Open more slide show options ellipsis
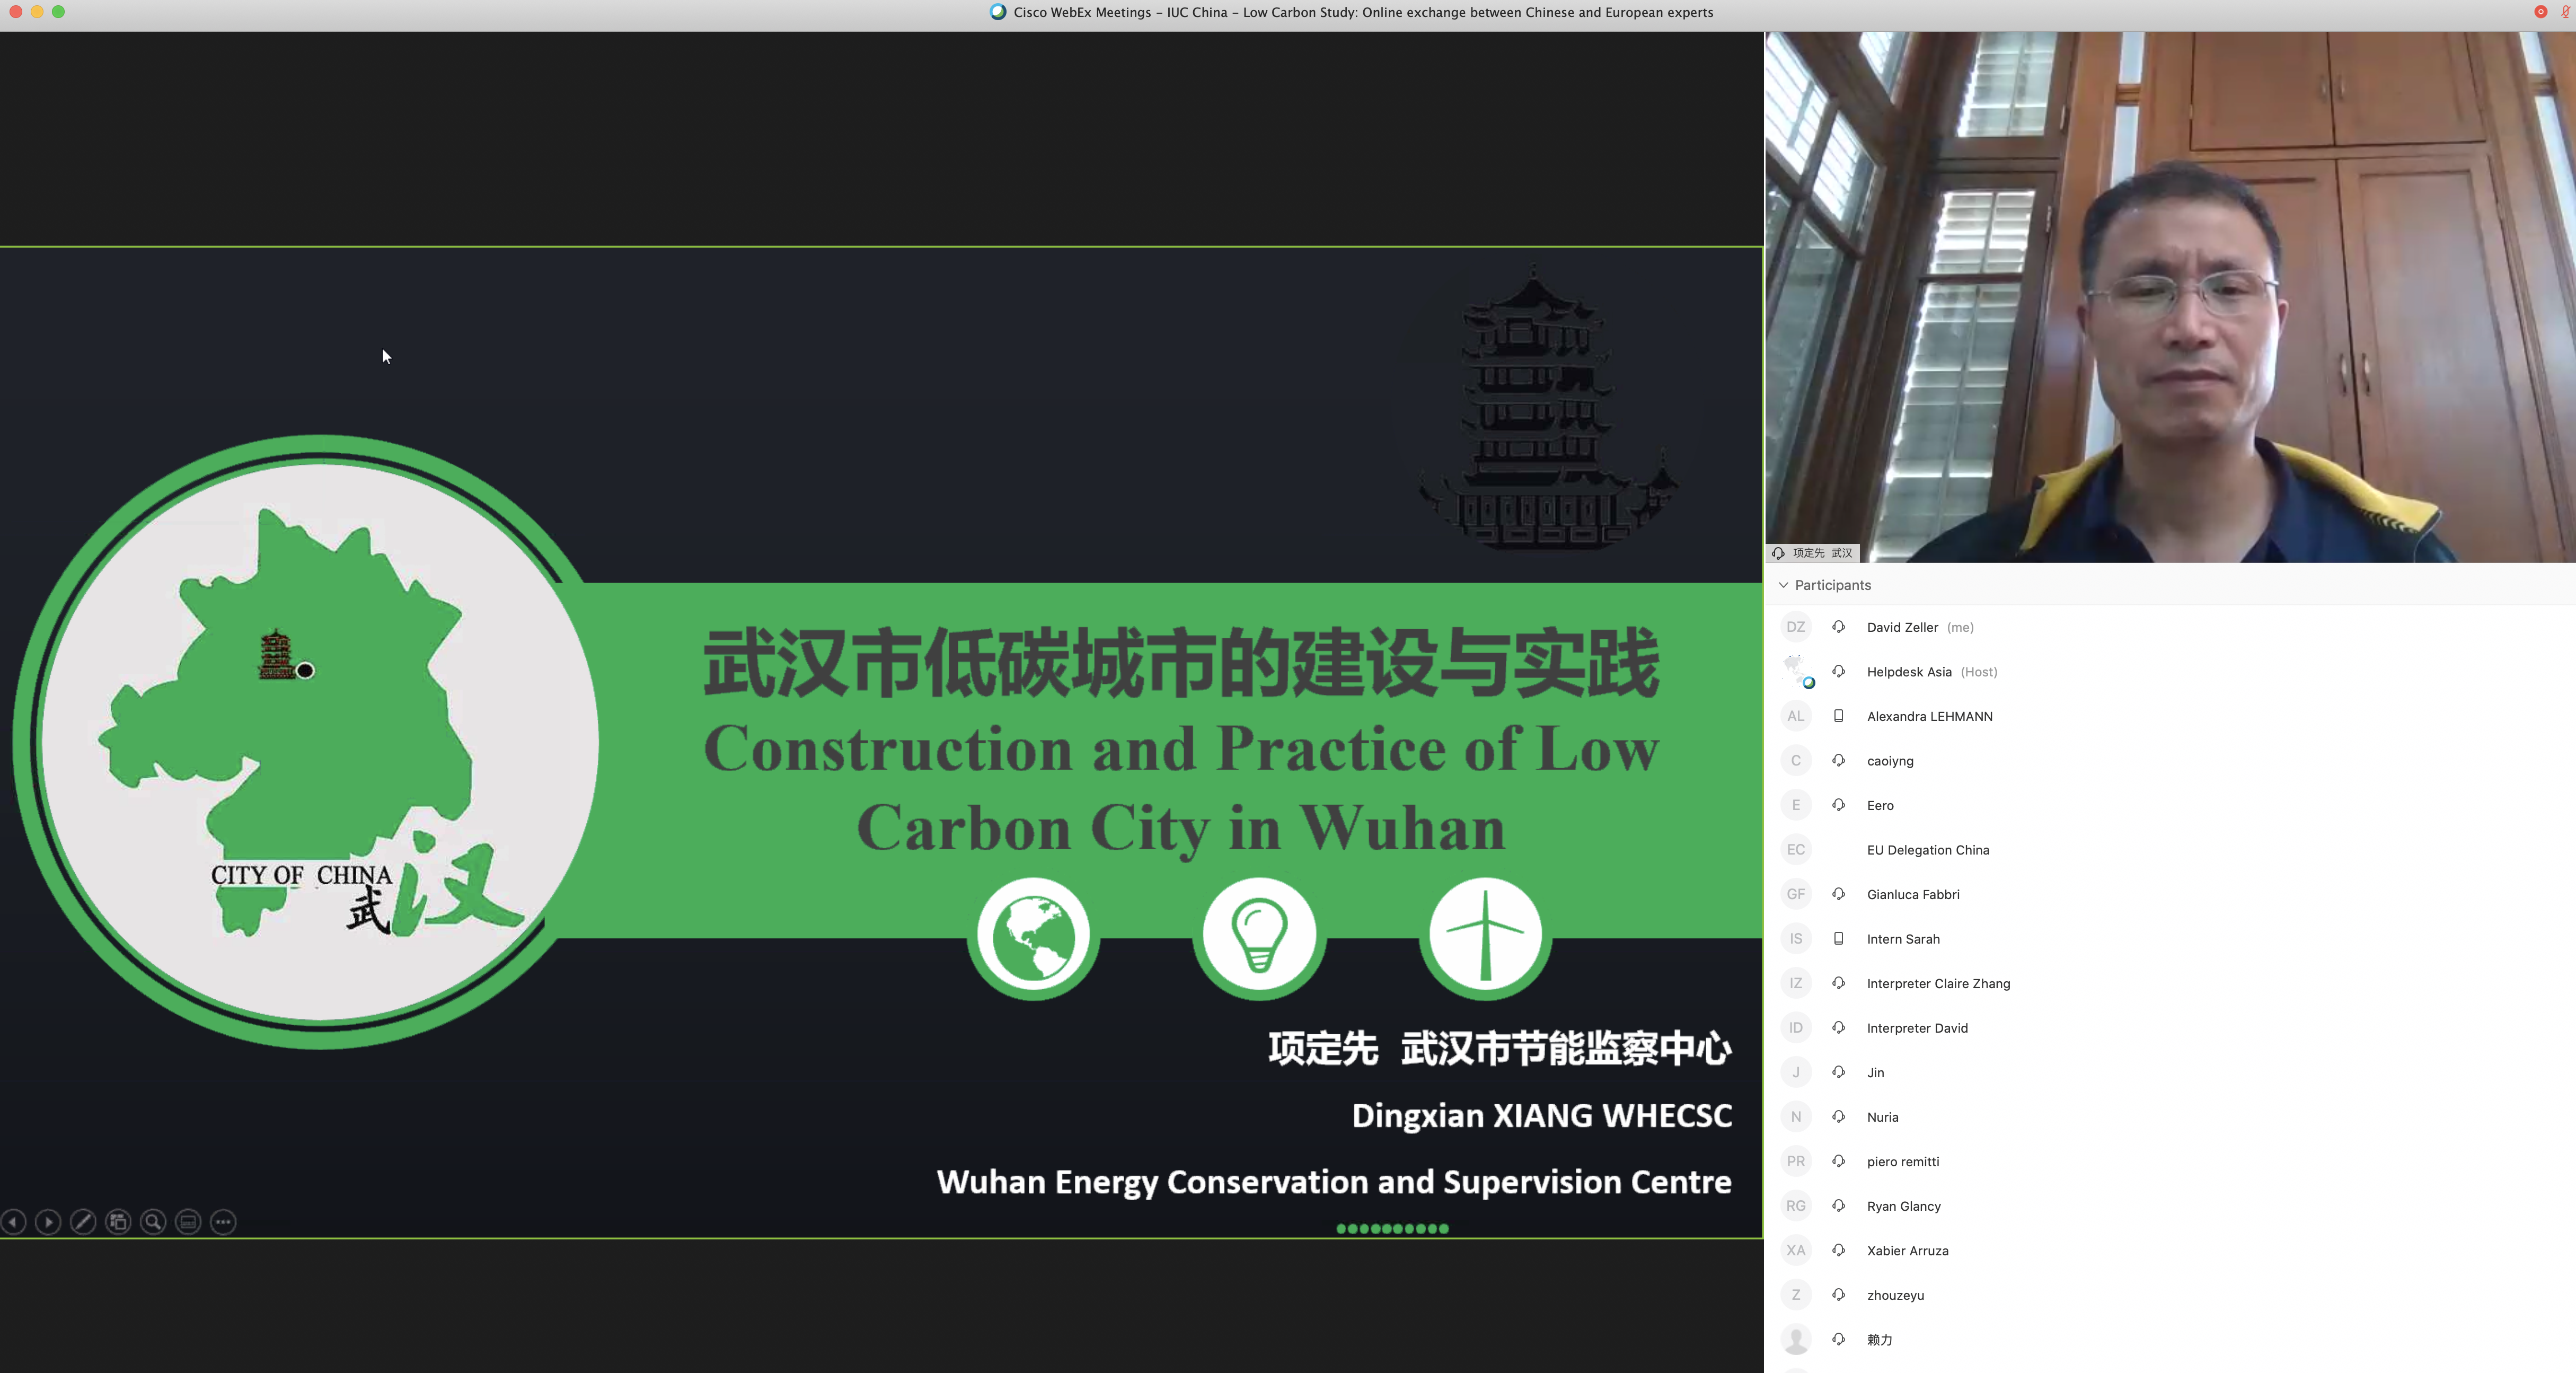The height and width of the screenshot is (1373, 2576). coord(223,1221)
